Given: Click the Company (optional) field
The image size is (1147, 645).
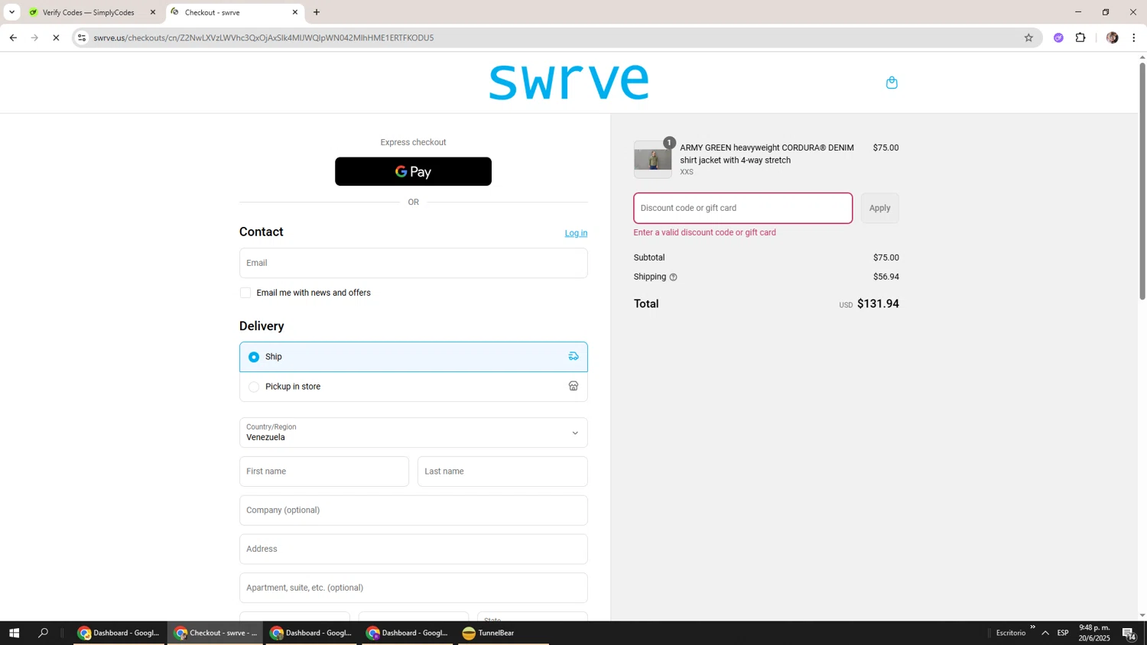Looking at the screenshot, I should pyautogui.click(x=413, y=510).
